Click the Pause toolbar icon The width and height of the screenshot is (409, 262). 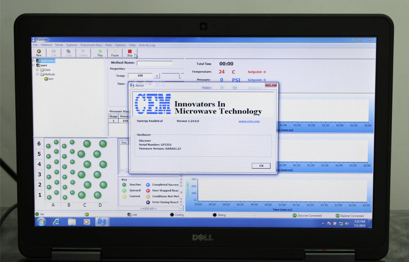click(x=115, y=51)
